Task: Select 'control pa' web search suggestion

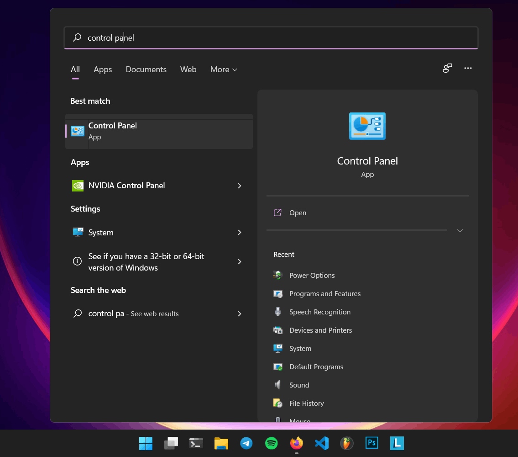Action: pos(159,314)
